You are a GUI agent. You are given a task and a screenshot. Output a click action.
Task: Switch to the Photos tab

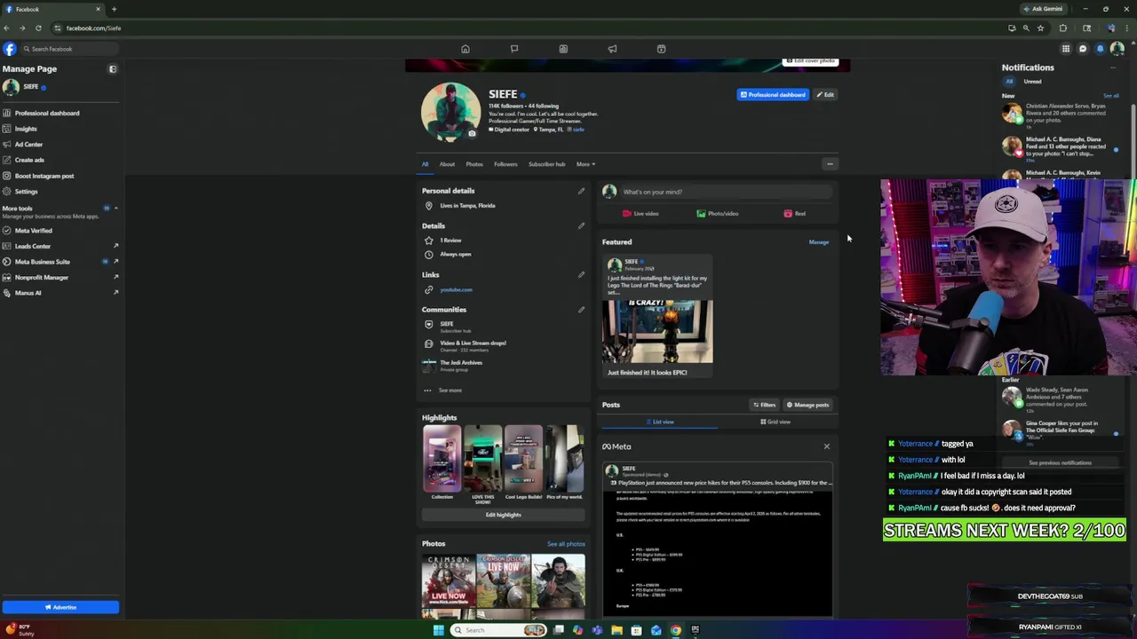coord(474,164)
